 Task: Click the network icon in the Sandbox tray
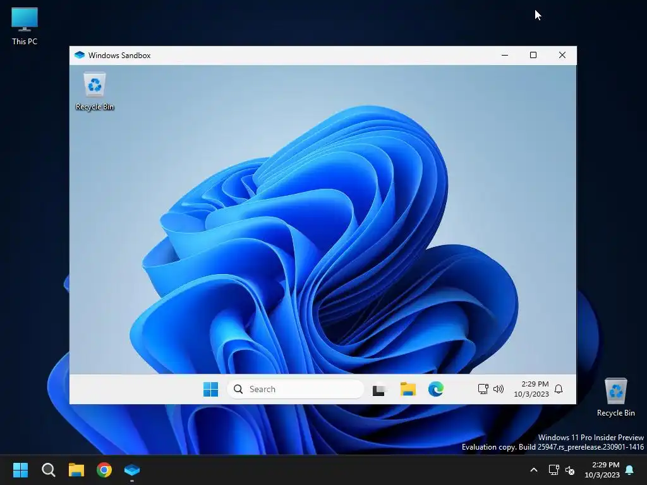tap(483, 388)
